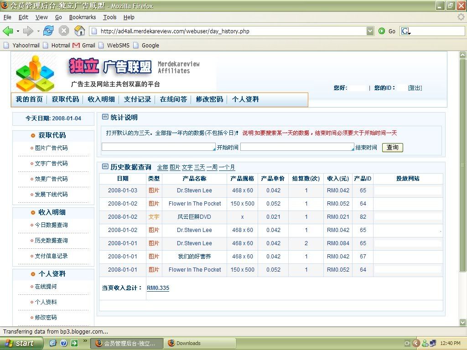This screenshot has width=467, height=350.
Task: Click the 登出 logout link
Action: click(x=415, y=88)
